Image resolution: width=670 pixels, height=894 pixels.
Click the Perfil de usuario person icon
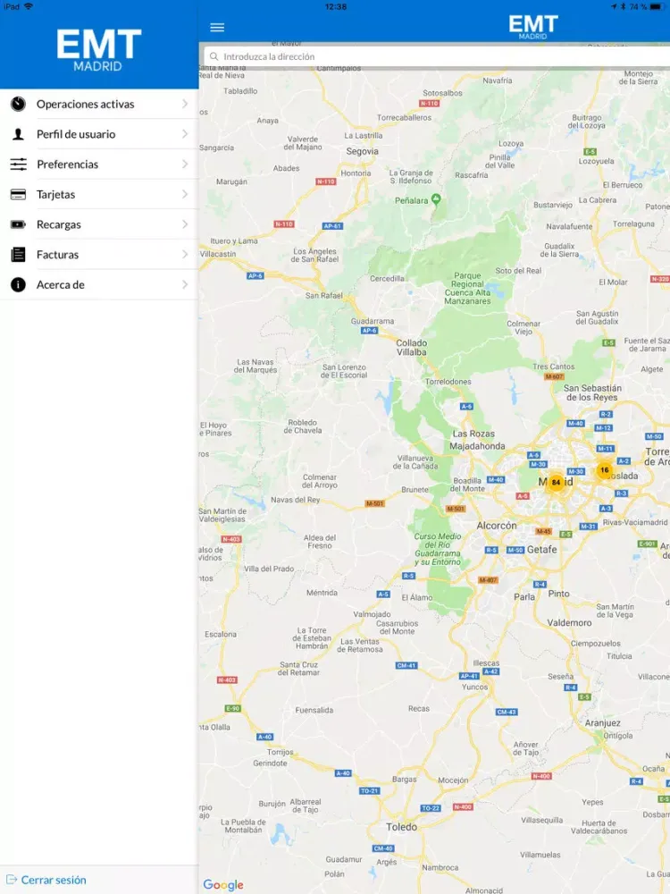point(18,134)
